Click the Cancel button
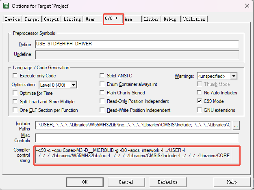The image size is (254, 190). point(126,182)
